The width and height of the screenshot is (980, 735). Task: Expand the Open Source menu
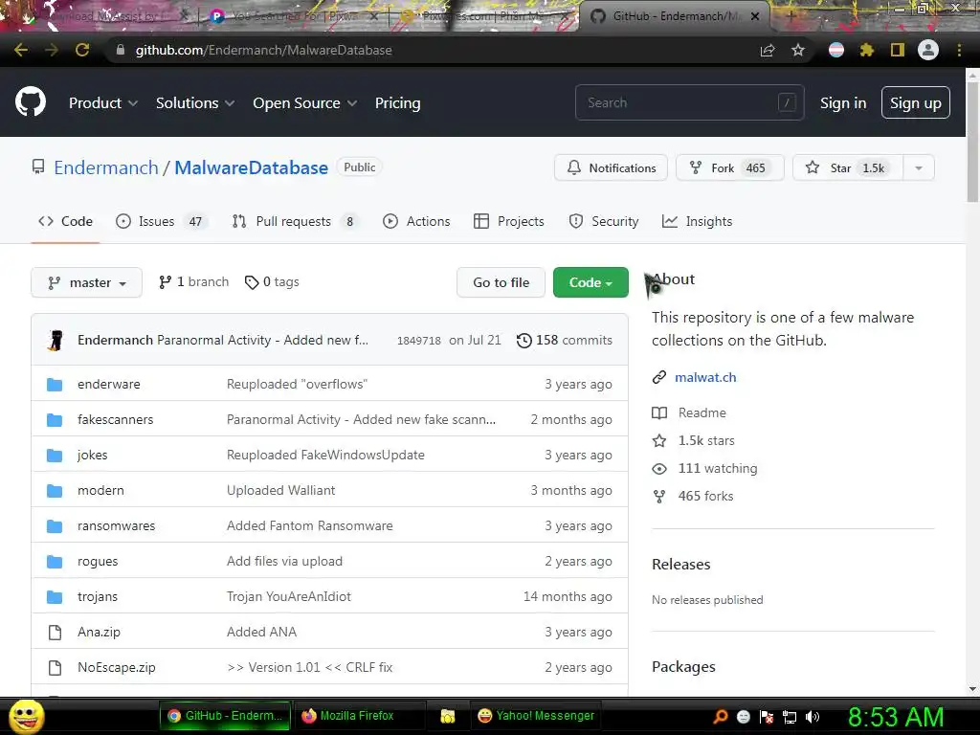(x=305, y=103)
